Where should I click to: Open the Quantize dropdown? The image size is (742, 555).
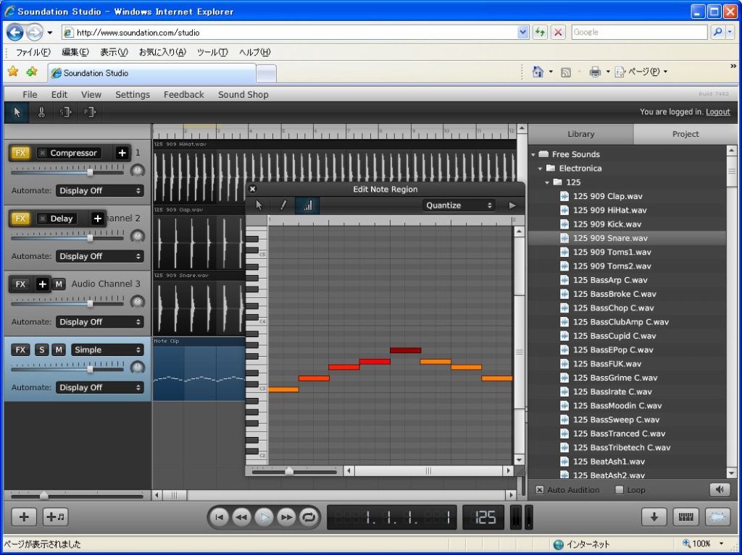coord(459,206)
